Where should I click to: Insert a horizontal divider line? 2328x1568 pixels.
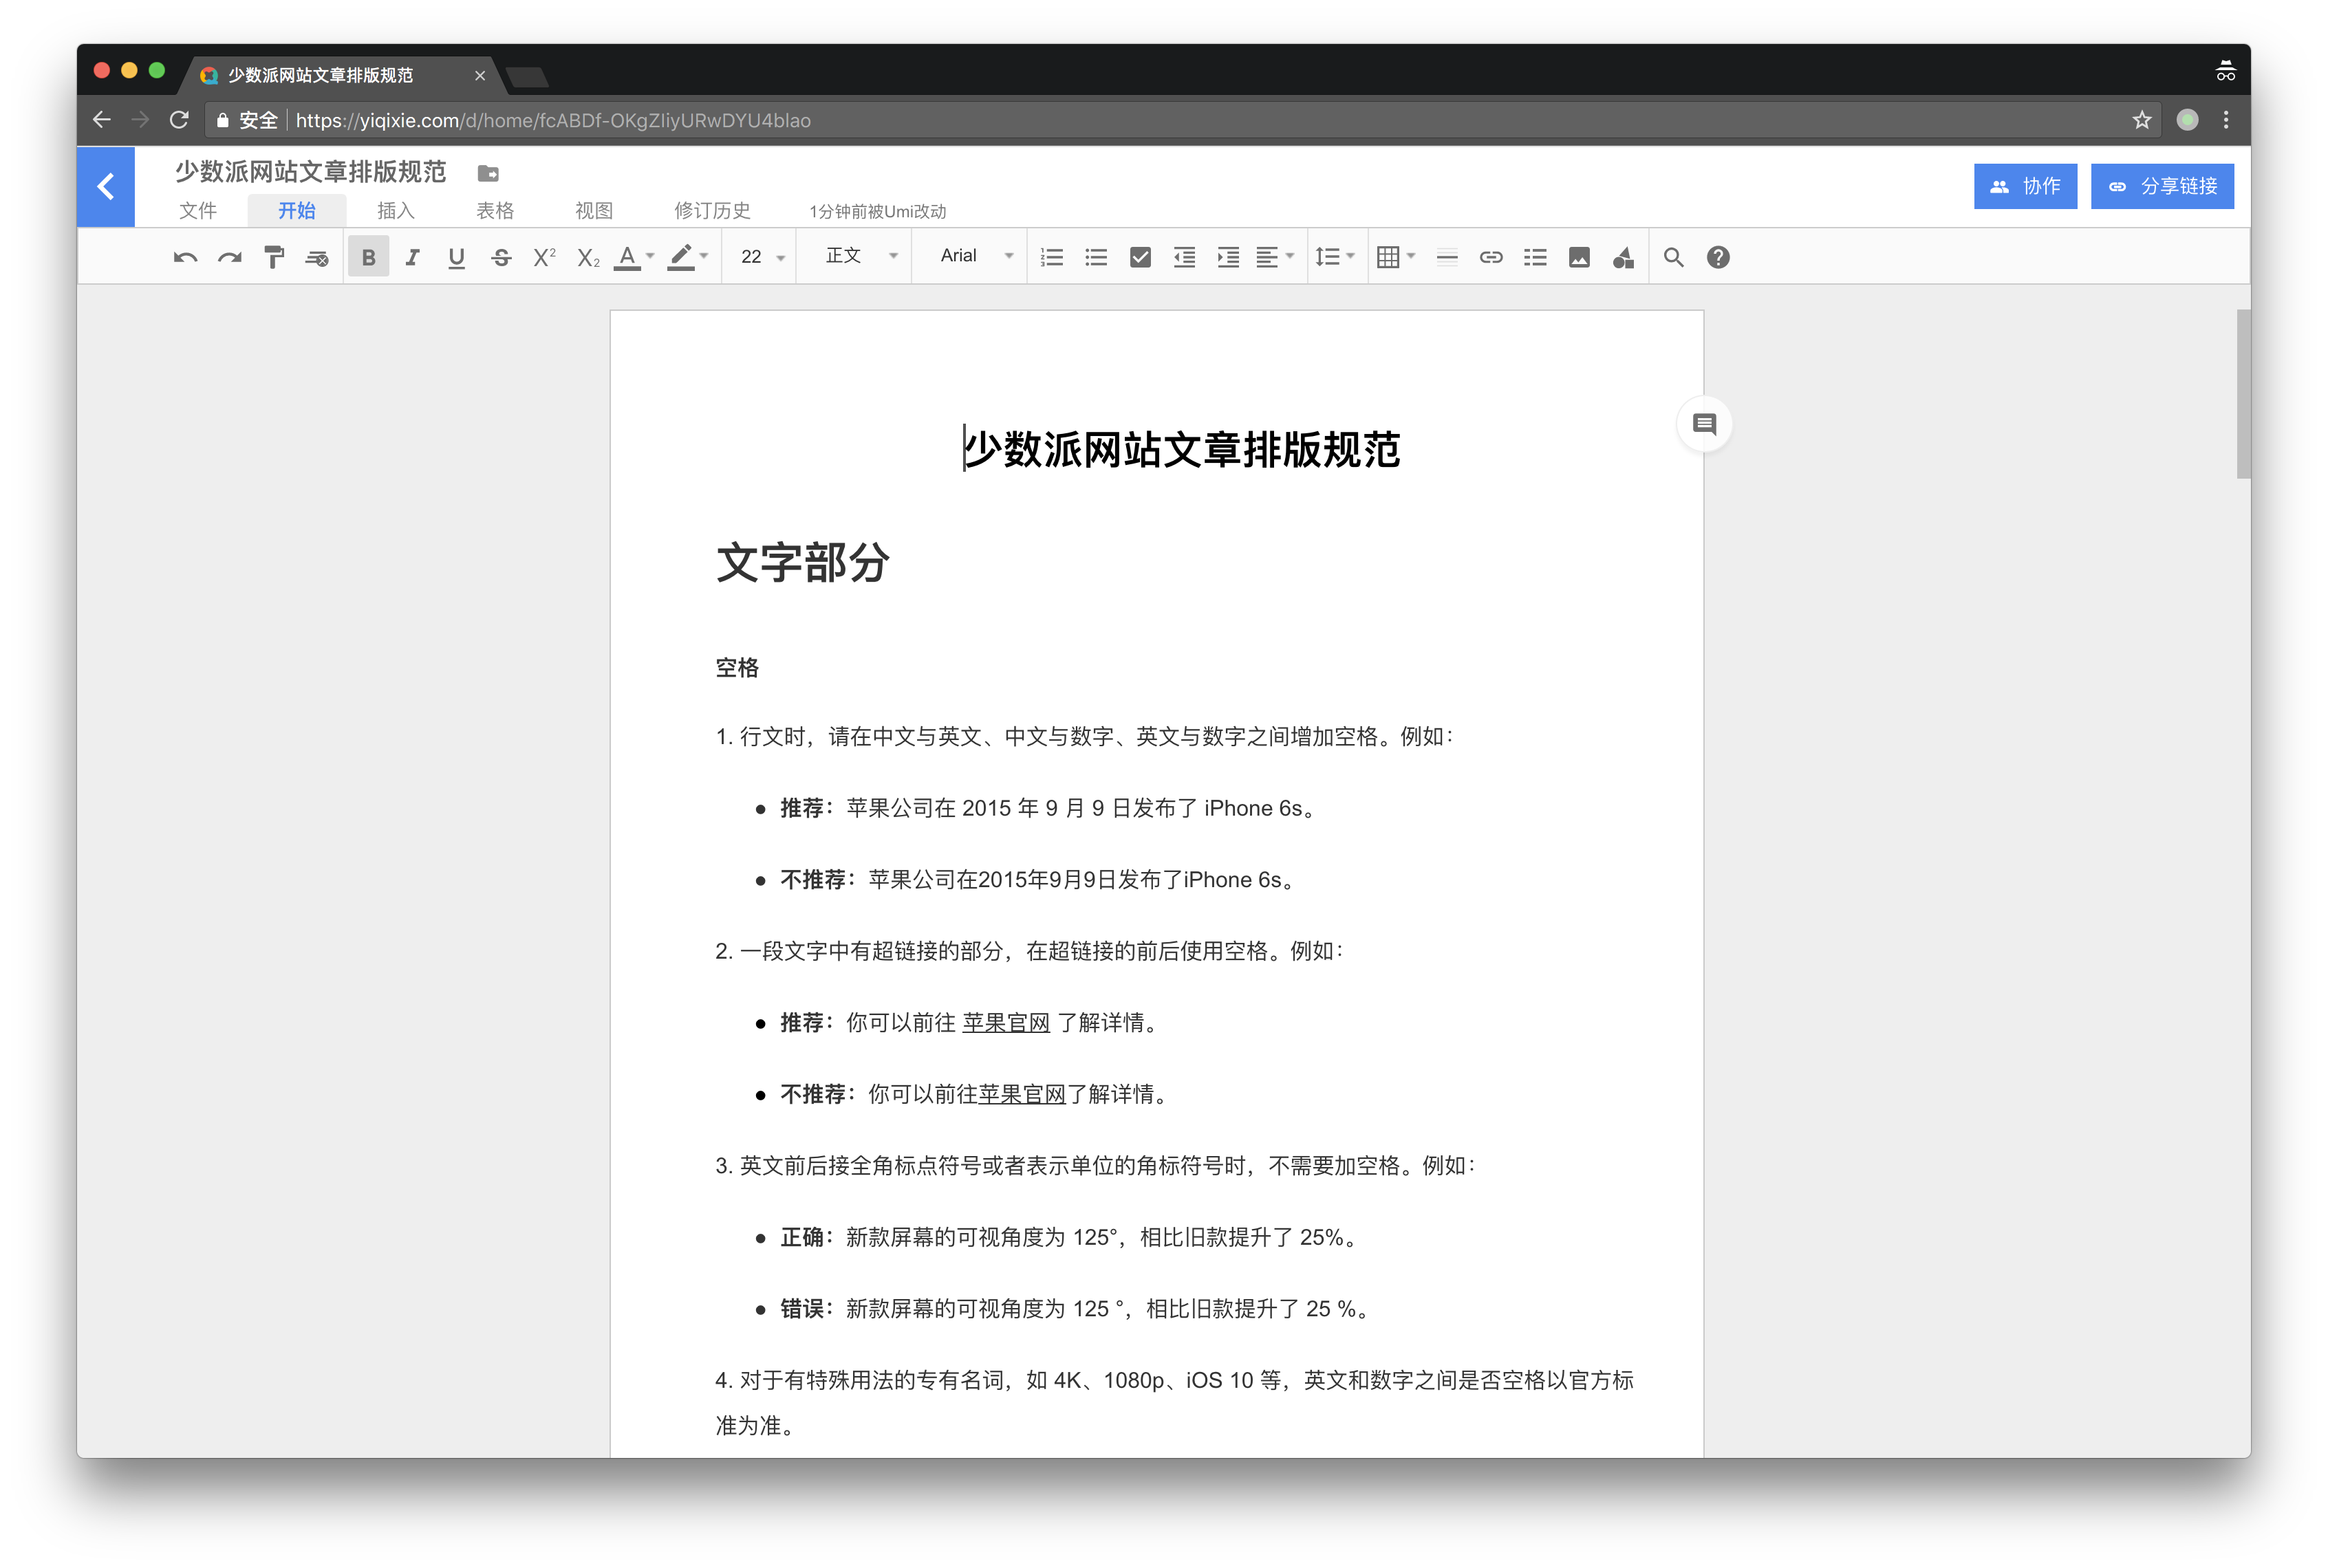(1447, 257)
